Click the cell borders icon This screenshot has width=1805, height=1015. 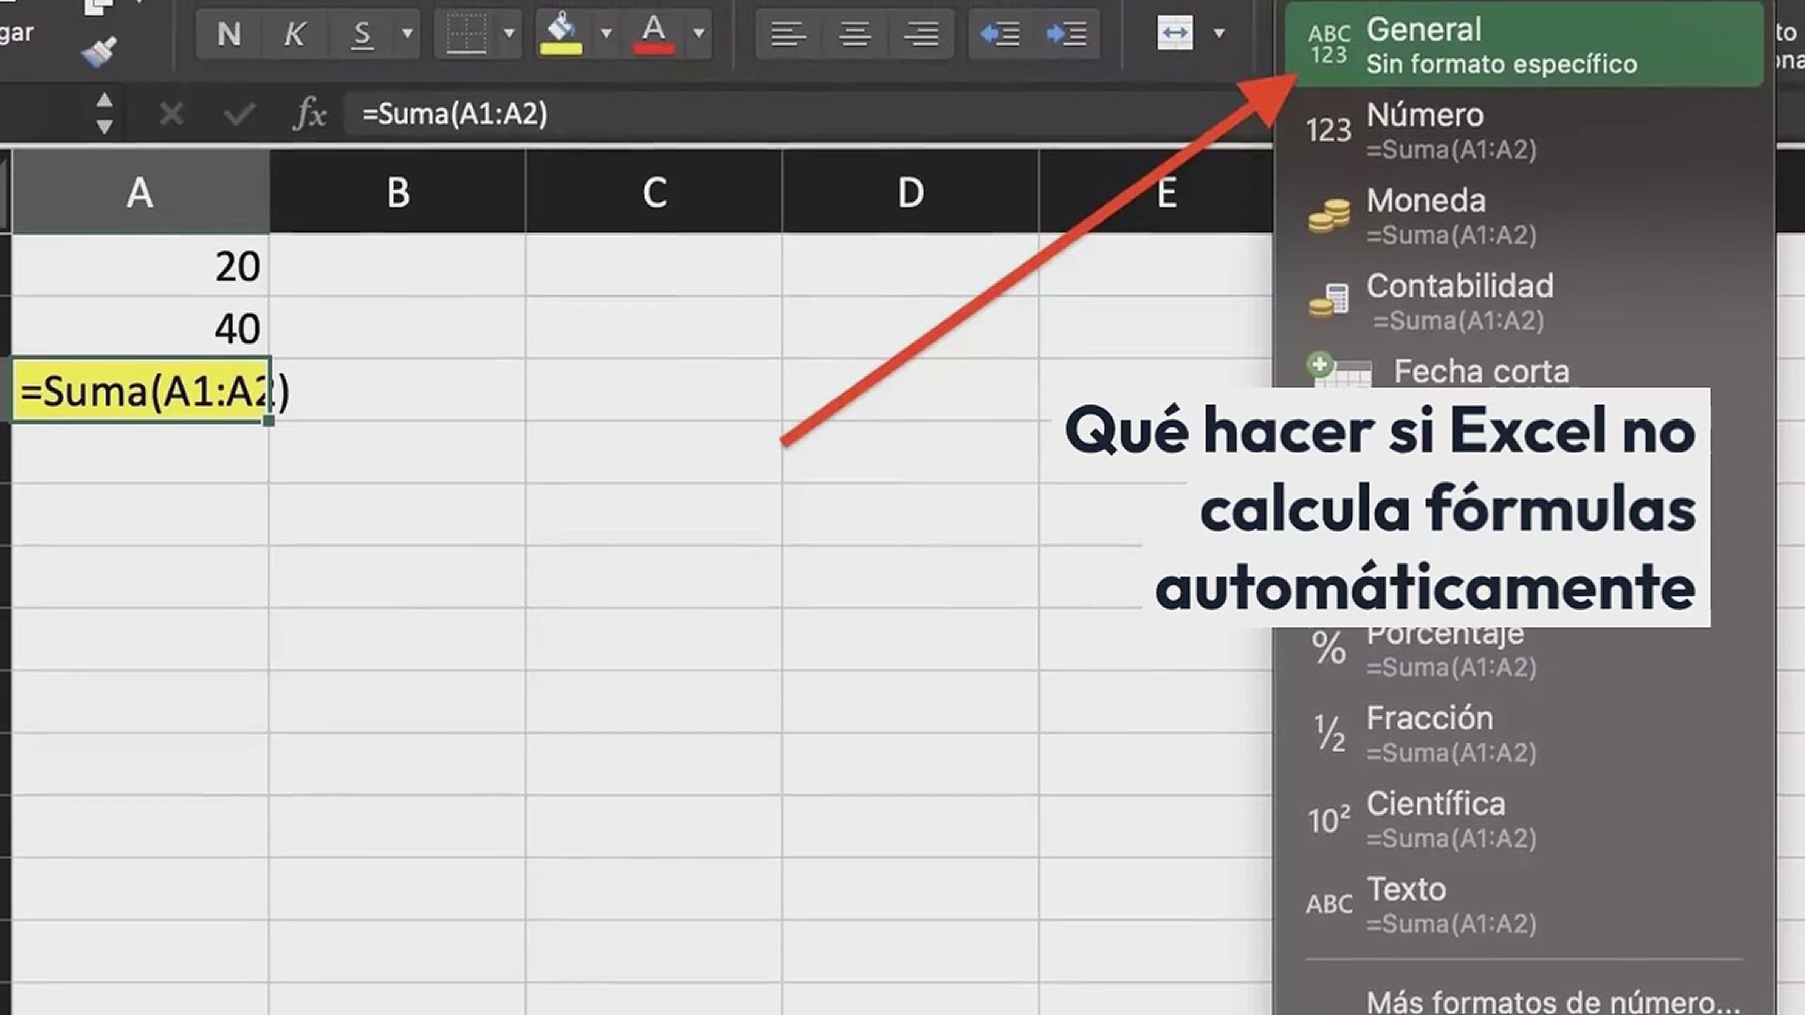click(465, 35)
